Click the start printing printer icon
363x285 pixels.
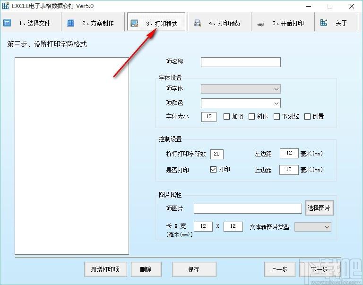pos(261,23)
